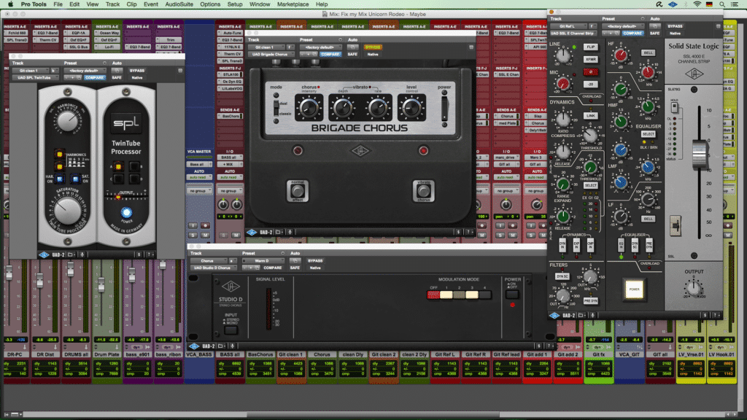Click the SSL window UAD-2 logo icon
The height and width of the screenshot is (420, 747).
(x=554, y=315)
